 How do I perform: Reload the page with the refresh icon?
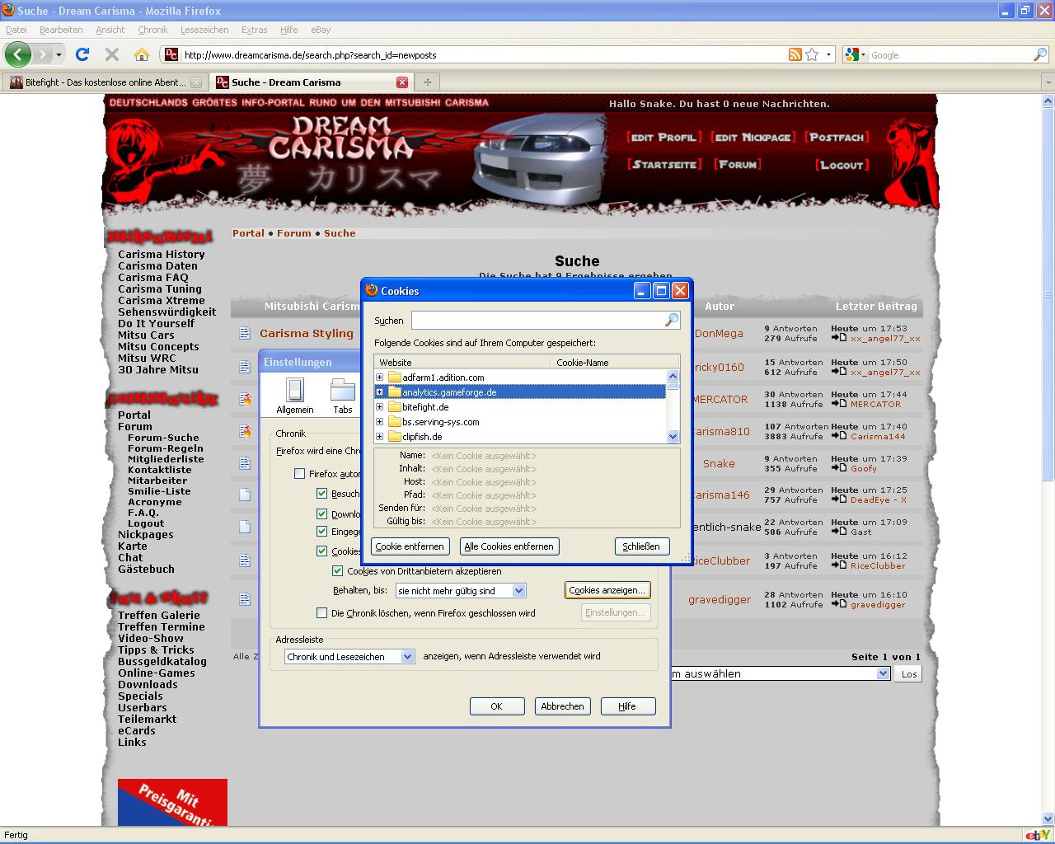[82, 54]
